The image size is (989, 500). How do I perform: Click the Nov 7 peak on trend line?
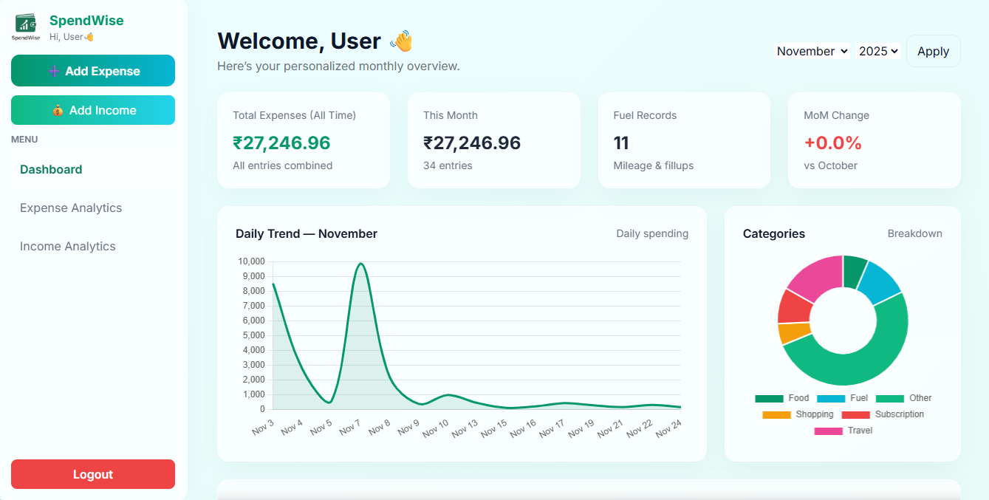(360, 264)
